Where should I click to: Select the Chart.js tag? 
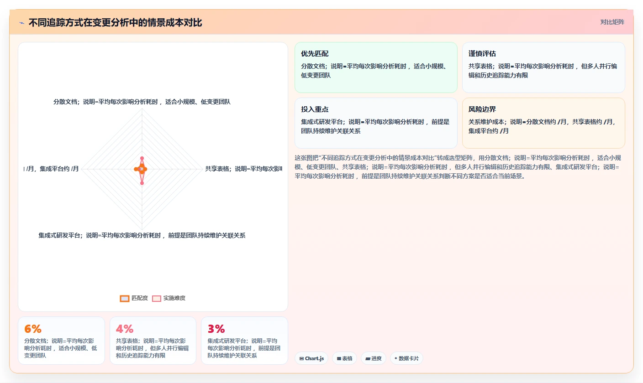pos(311,358)
